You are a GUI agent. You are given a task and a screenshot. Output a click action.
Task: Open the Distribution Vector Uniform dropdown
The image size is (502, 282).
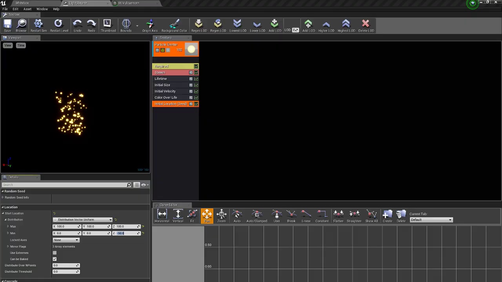pos(82,220)
